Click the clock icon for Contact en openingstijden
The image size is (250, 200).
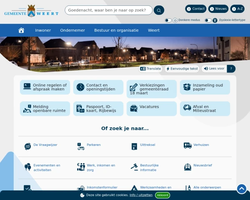pyautogui.click(x=80, y=87)
